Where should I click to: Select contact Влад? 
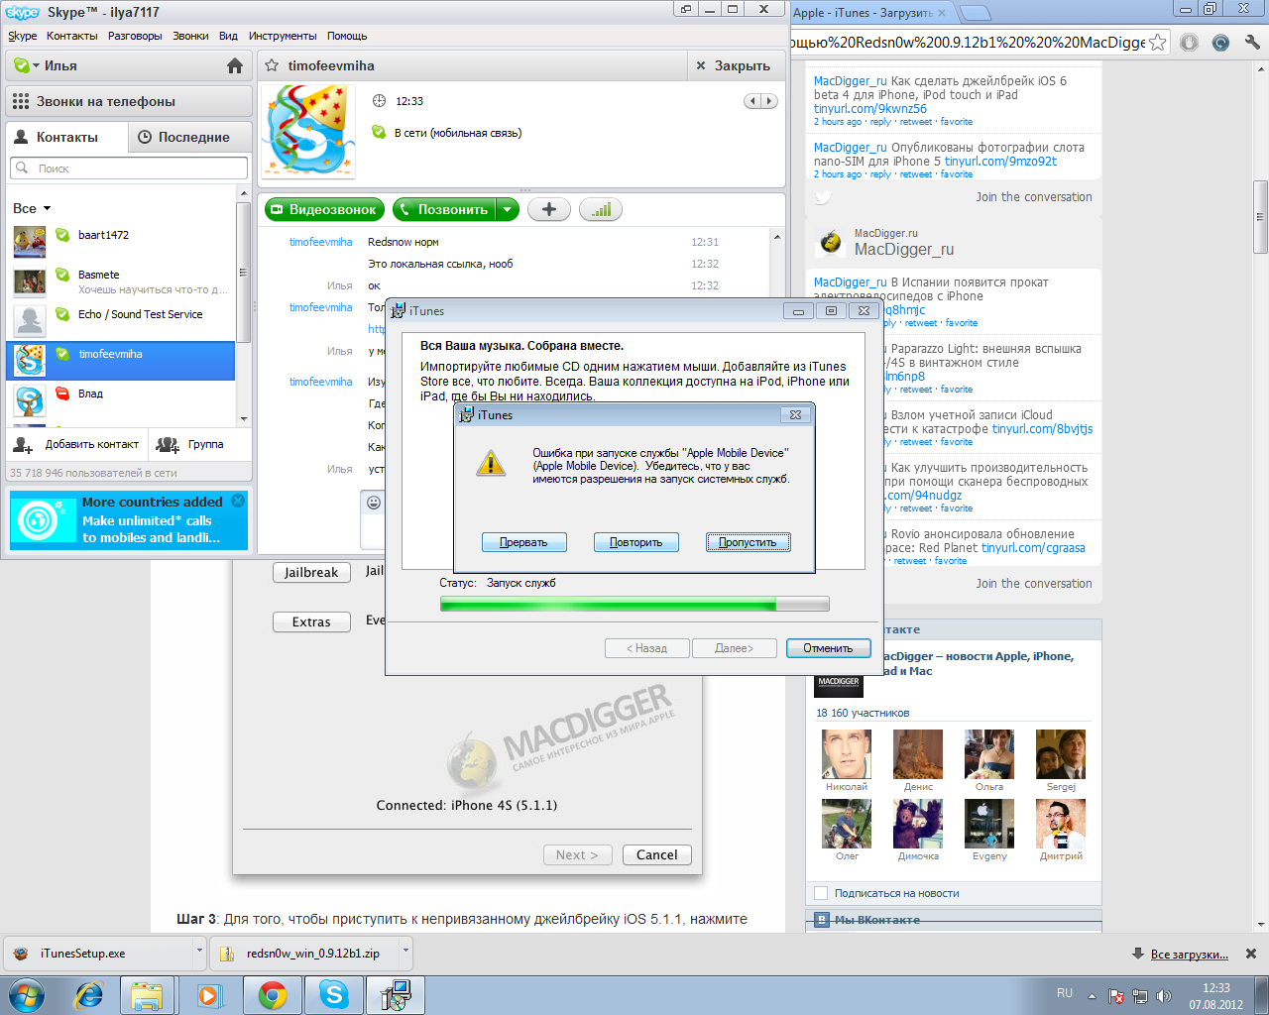(x=121, y=400)
